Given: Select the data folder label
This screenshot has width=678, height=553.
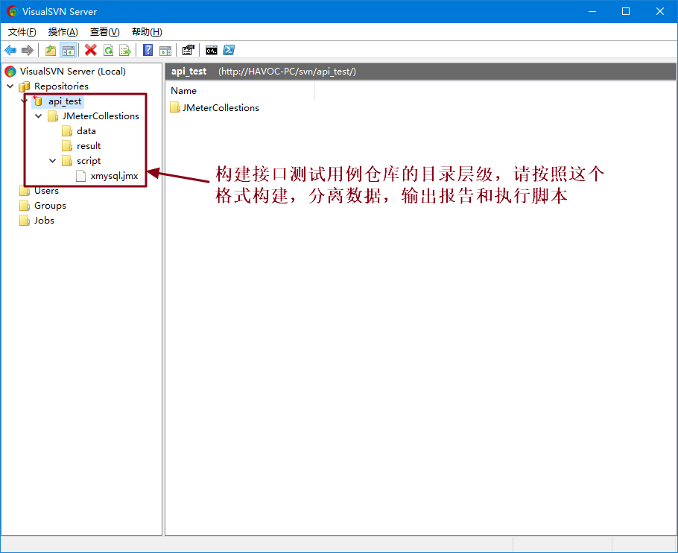Looking at the screenshot, I should tap(86, 131).
